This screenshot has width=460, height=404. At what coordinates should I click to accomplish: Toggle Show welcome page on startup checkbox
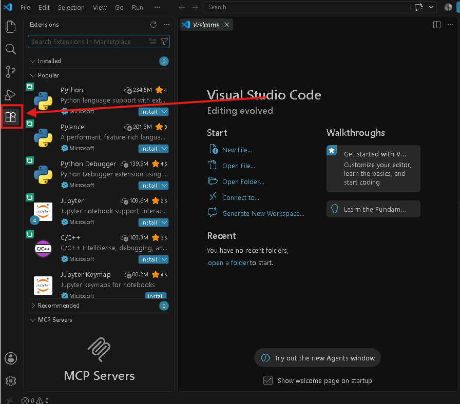[268, 380]
